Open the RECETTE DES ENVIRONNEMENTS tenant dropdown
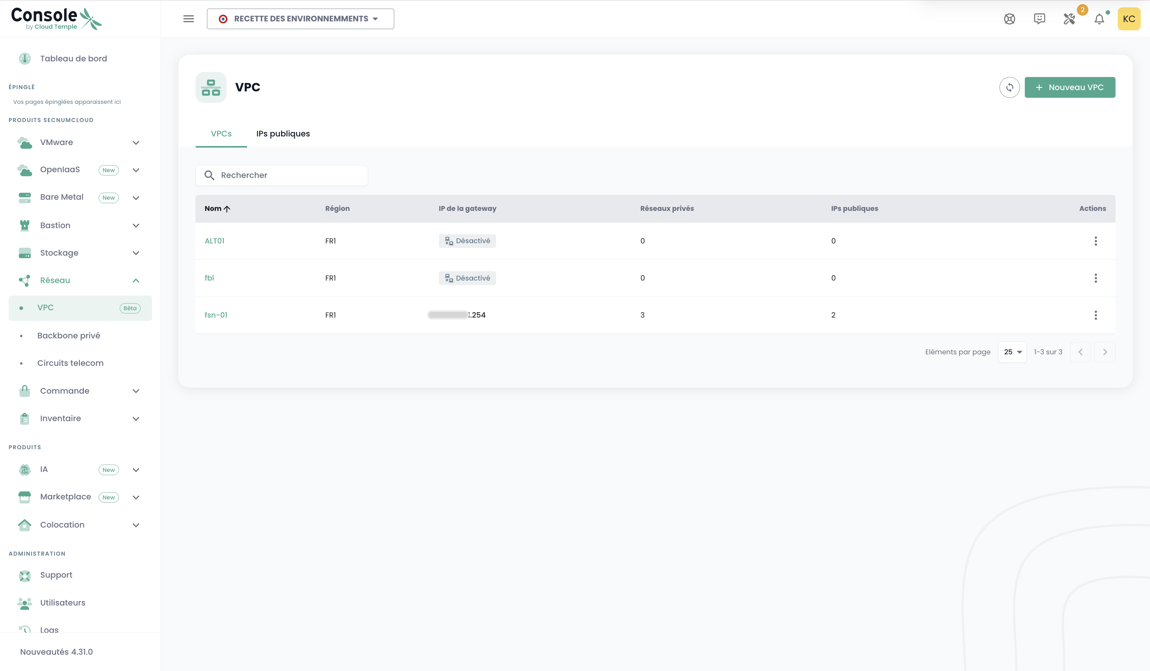 click(300, 19)
